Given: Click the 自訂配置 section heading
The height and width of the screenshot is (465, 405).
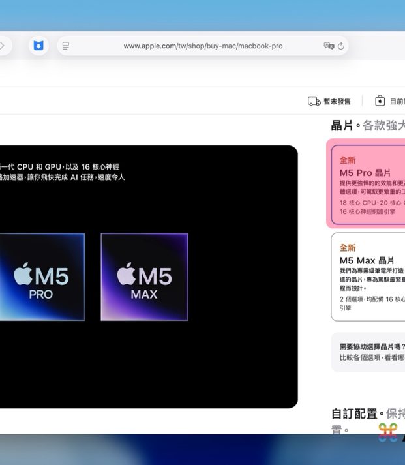Looking at the screenshot, I should (x=354, y=413).
